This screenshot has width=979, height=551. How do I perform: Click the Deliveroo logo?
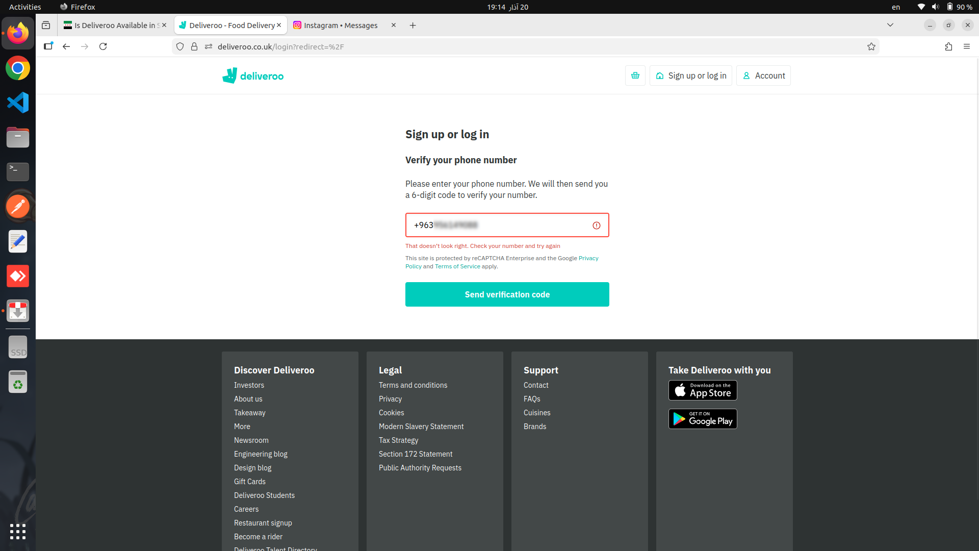253,76
